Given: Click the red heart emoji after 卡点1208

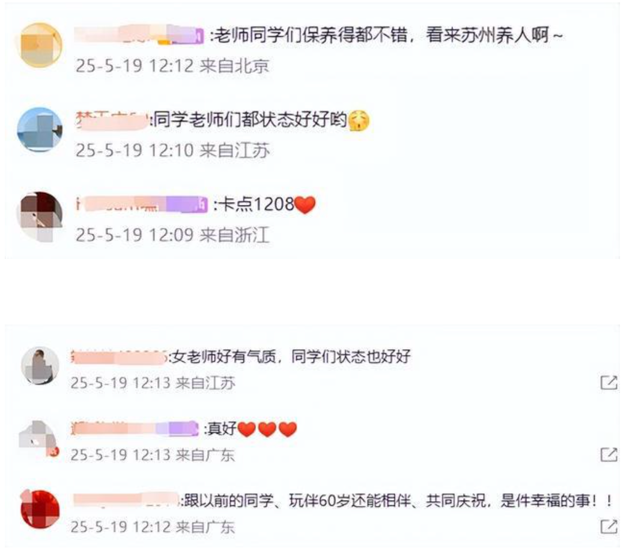Looking at the screenshot, I should 305,204.
